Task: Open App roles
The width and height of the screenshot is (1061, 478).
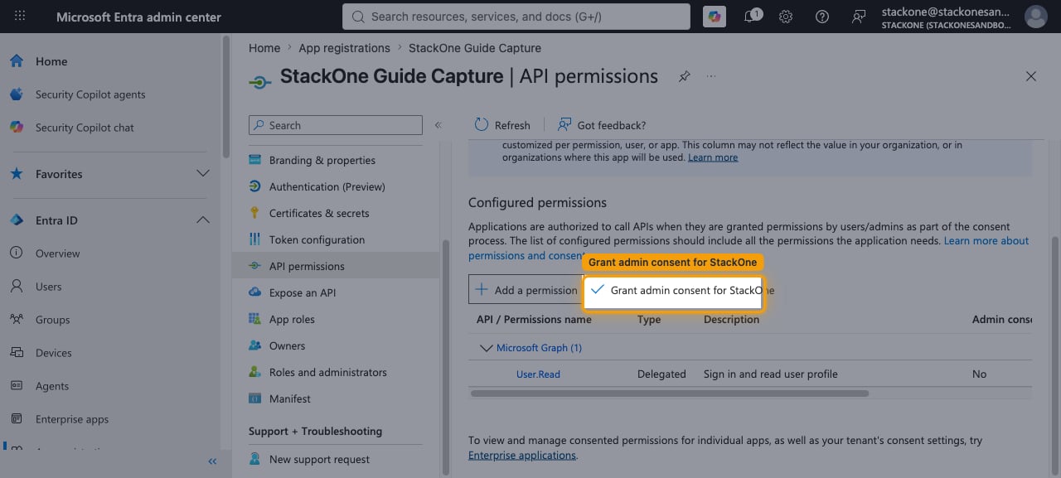Action: click(x=292, y=319)
